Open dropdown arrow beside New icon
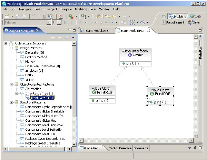Screen dimensions: 207x160 [x=12, y=17]
